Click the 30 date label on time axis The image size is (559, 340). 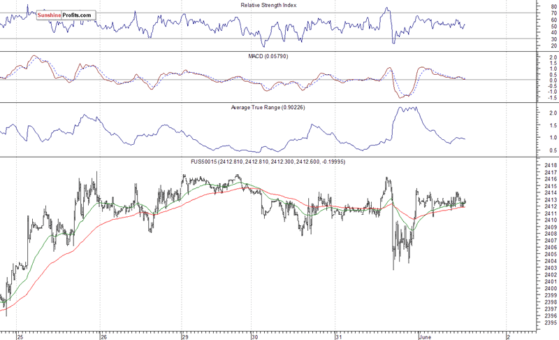(x=254, y=335)
